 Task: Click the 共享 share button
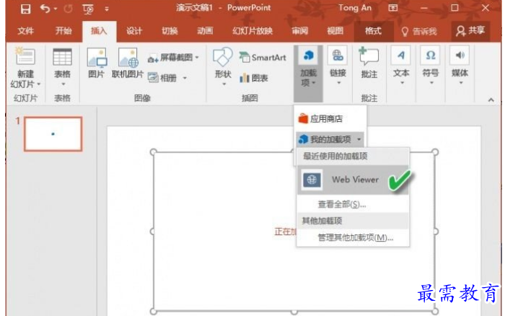click(470, 31)
